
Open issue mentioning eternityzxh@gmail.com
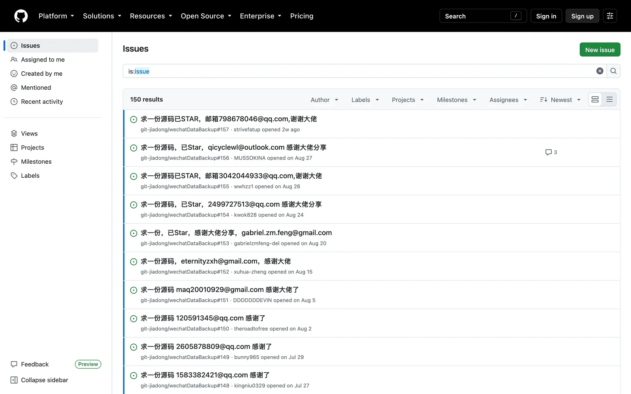(216, 261)
